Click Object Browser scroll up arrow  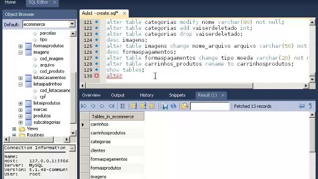(x=73, y=33)
